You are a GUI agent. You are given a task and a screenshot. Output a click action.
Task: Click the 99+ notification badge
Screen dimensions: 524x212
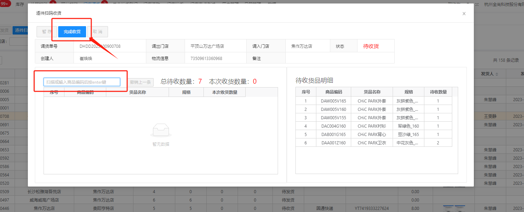(5, 4)
